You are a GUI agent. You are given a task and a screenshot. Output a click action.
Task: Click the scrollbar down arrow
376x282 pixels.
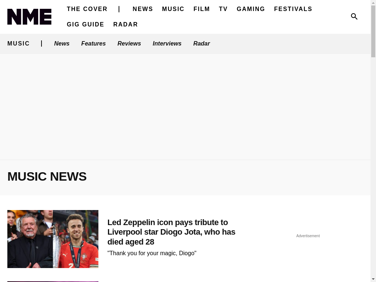pos(373,279)
